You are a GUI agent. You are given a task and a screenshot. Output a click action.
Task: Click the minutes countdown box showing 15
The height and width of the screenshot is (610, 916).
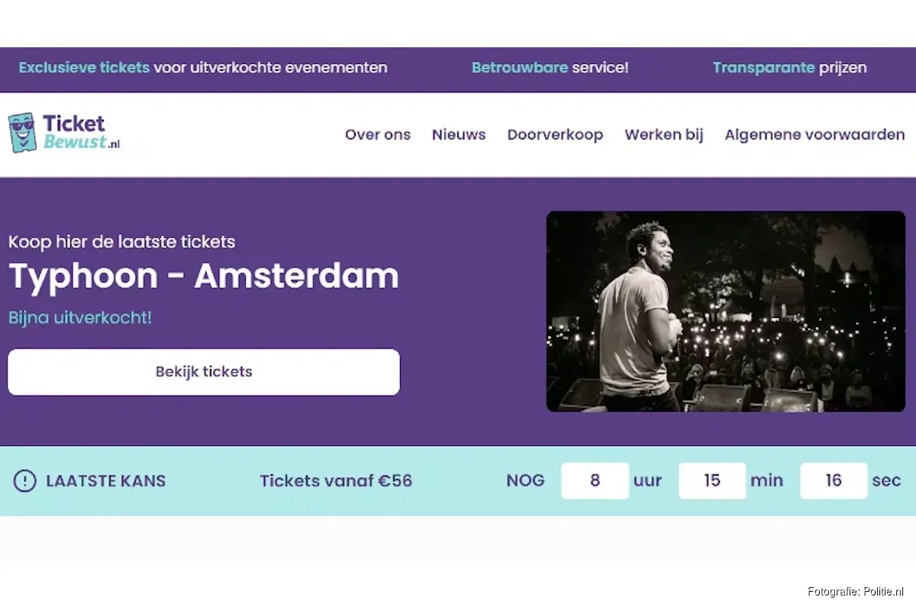[x=712, y=481]
